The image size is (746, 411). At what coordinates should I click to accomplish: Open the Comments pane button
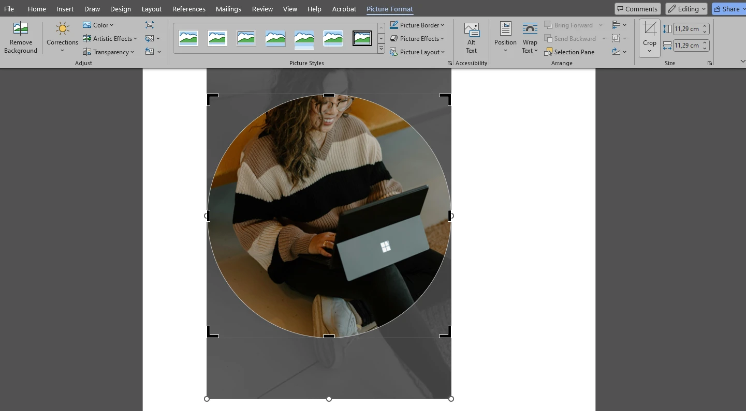click(x=637, y=9)
